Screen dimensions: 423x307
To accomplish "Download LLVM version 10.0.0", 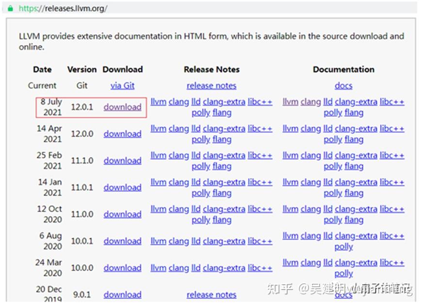I will click(122, 268).
